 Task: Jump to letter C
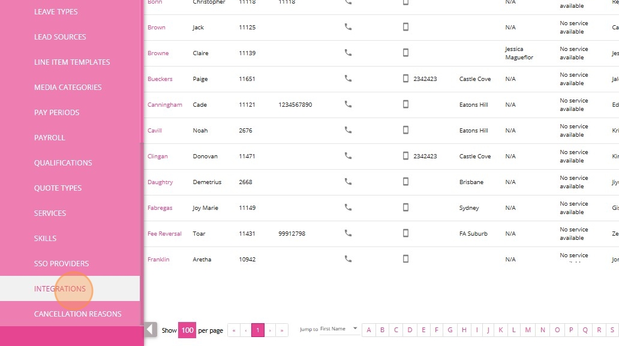pyautogui.click(x=396, y=330)
